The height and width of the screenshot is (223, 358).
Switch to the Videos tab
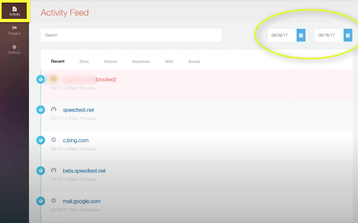110,61
